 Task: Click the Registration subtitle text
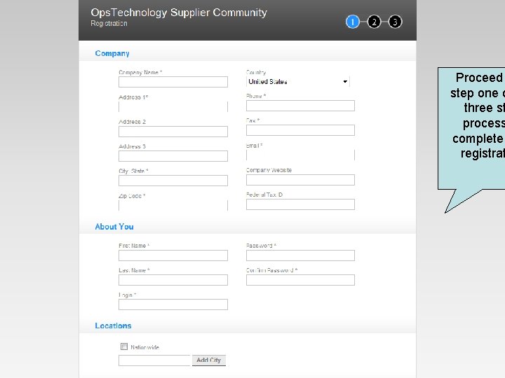109,24
